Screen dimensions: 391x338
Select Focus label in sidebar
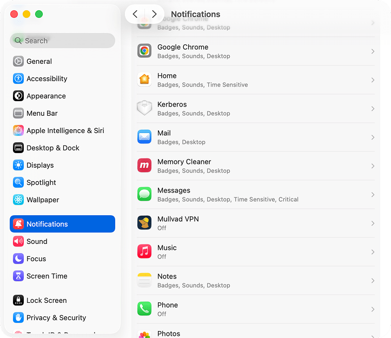tap(36, 259)
